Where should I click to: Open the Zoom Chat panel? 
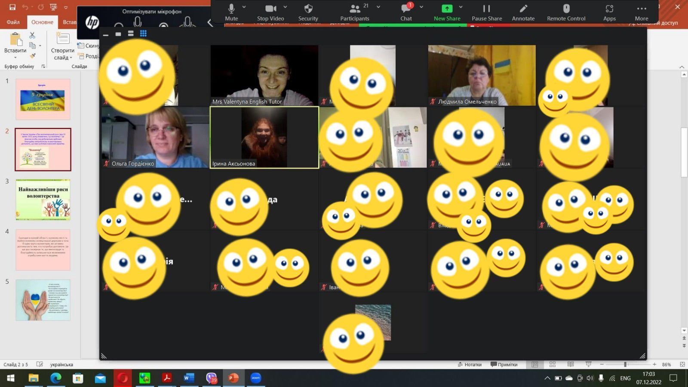point(406,12)
